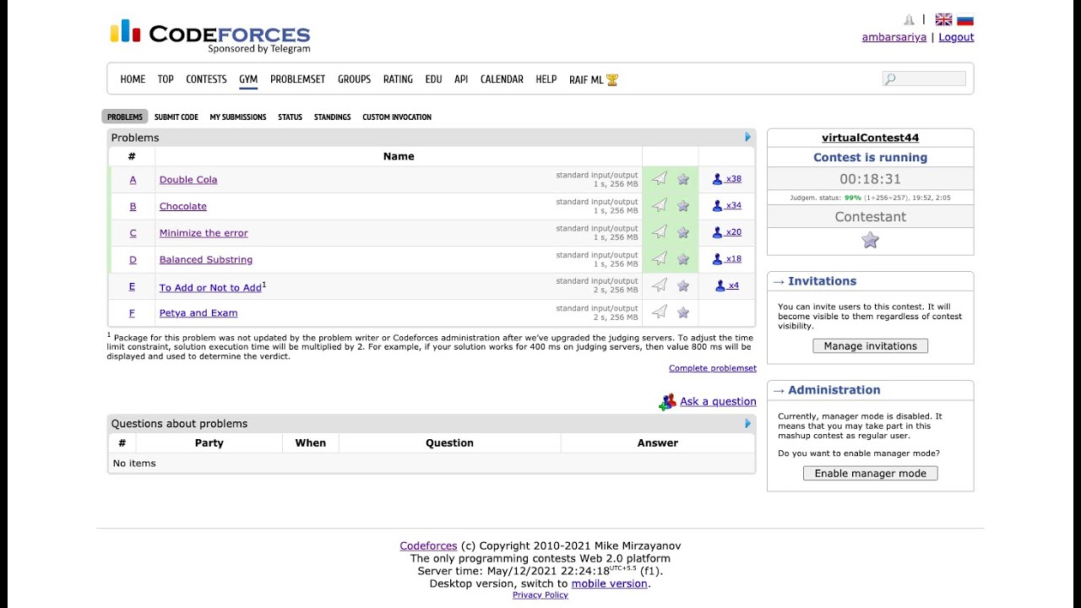Collapse the Problems panel arrow
The image size is (1081, 608).
tap(747, 137)
